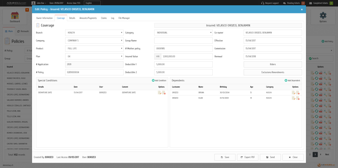Screen dimensions: 338x168
Task: Switch to the Log tab
Action: [x=113, y=18]
